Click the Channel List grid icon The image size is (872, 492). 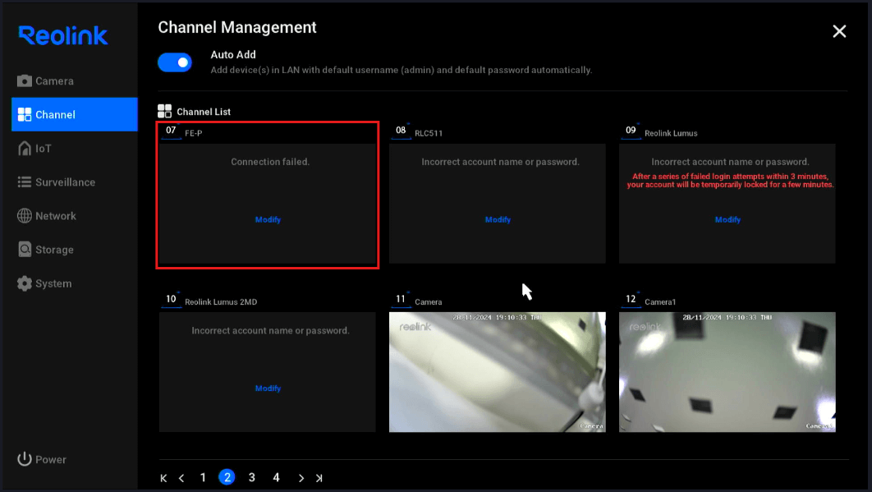pyautogui.click(x=164, y=111)
